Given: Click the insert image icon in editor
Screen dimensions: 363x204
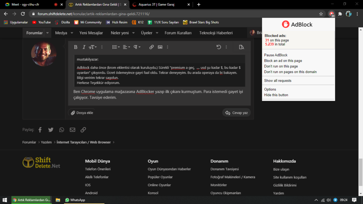Looking at the screenshot, I should click(160, 47).
